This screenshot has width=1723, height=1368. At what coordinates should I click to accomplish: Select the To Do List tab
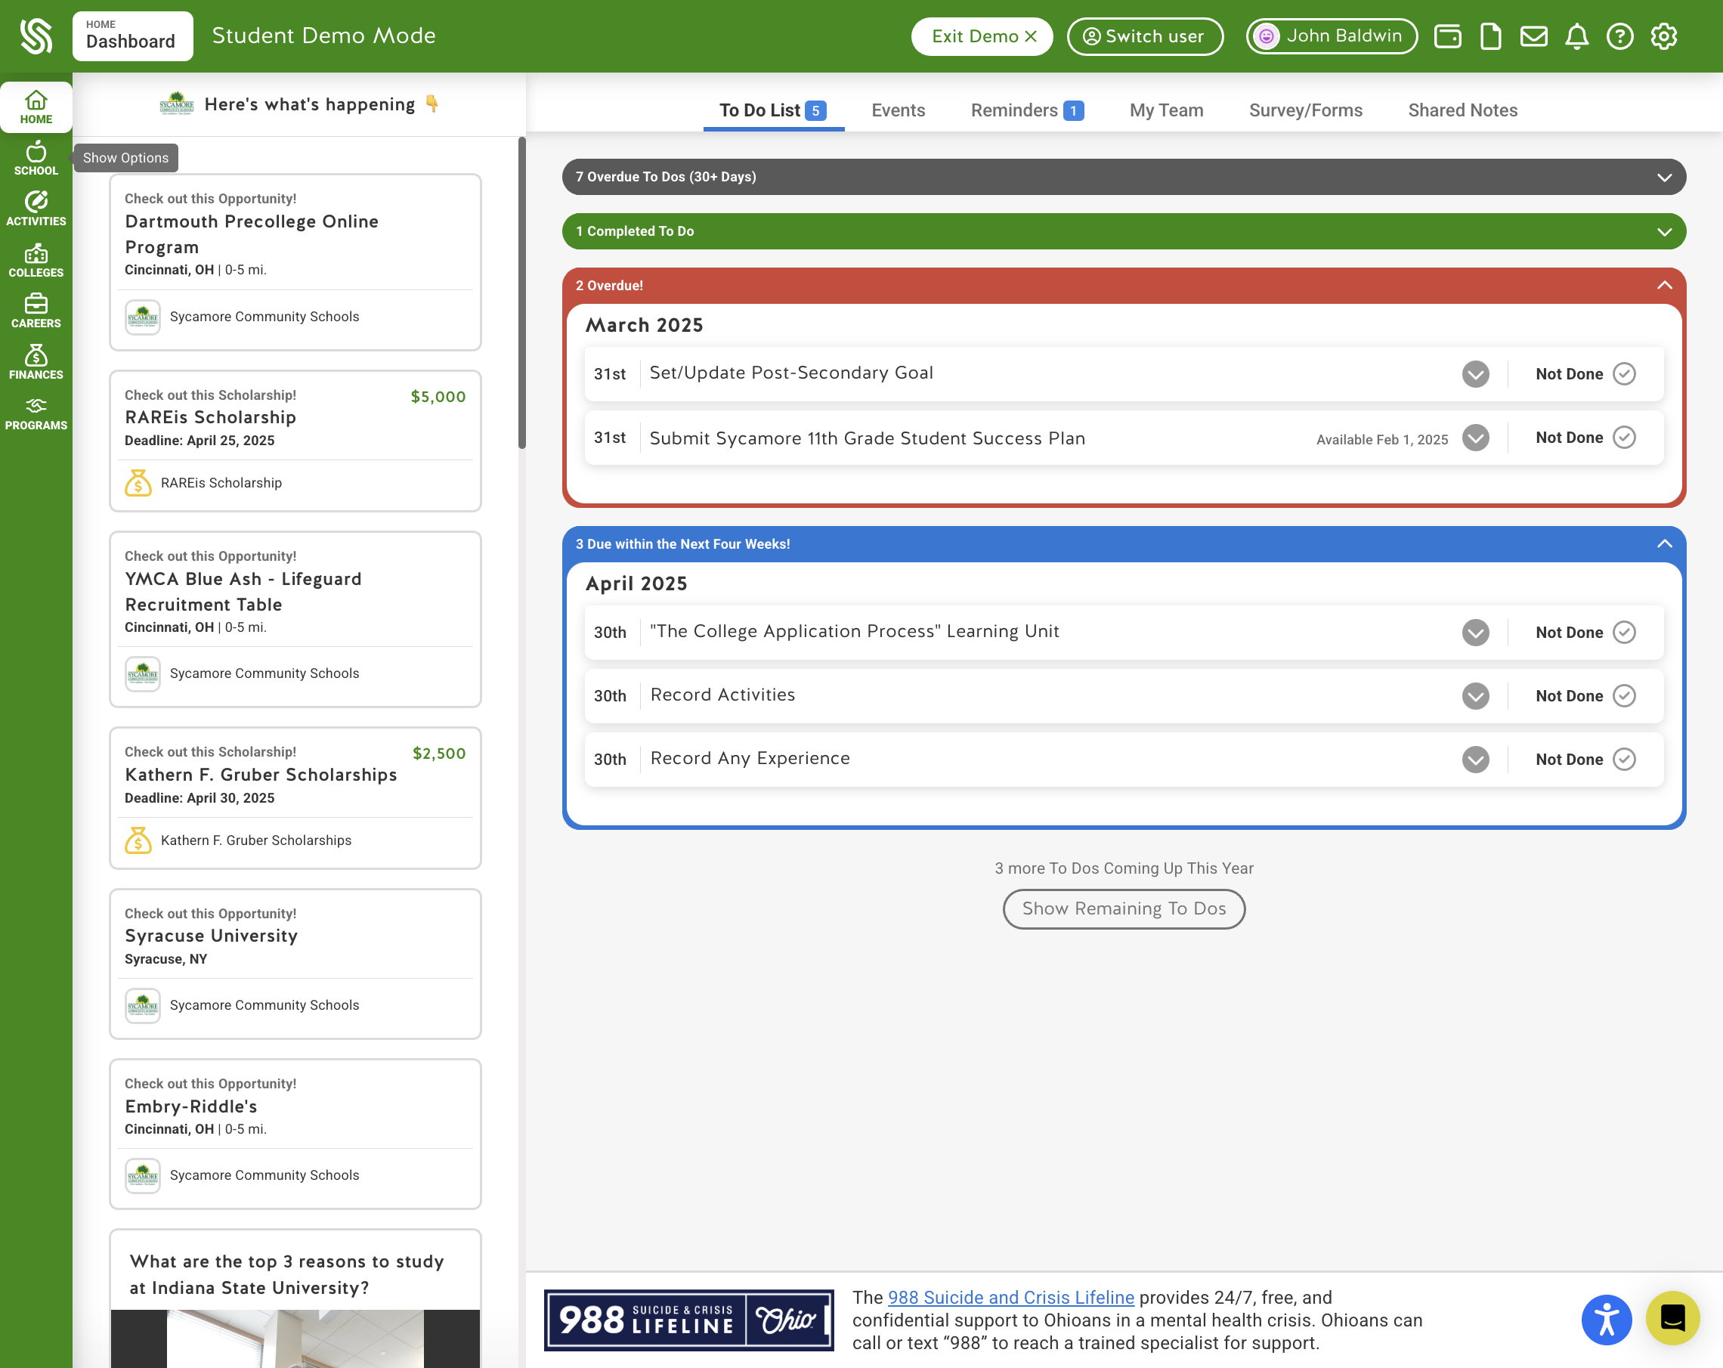click(x=772, y=110)
